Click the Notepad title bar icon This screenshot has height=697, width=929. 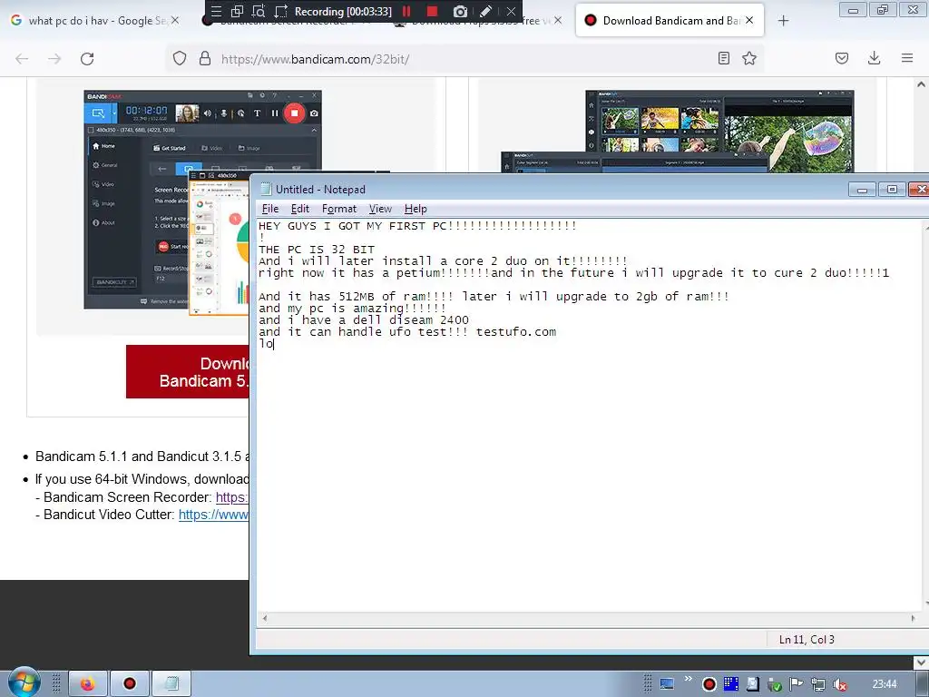pos(266,189)
